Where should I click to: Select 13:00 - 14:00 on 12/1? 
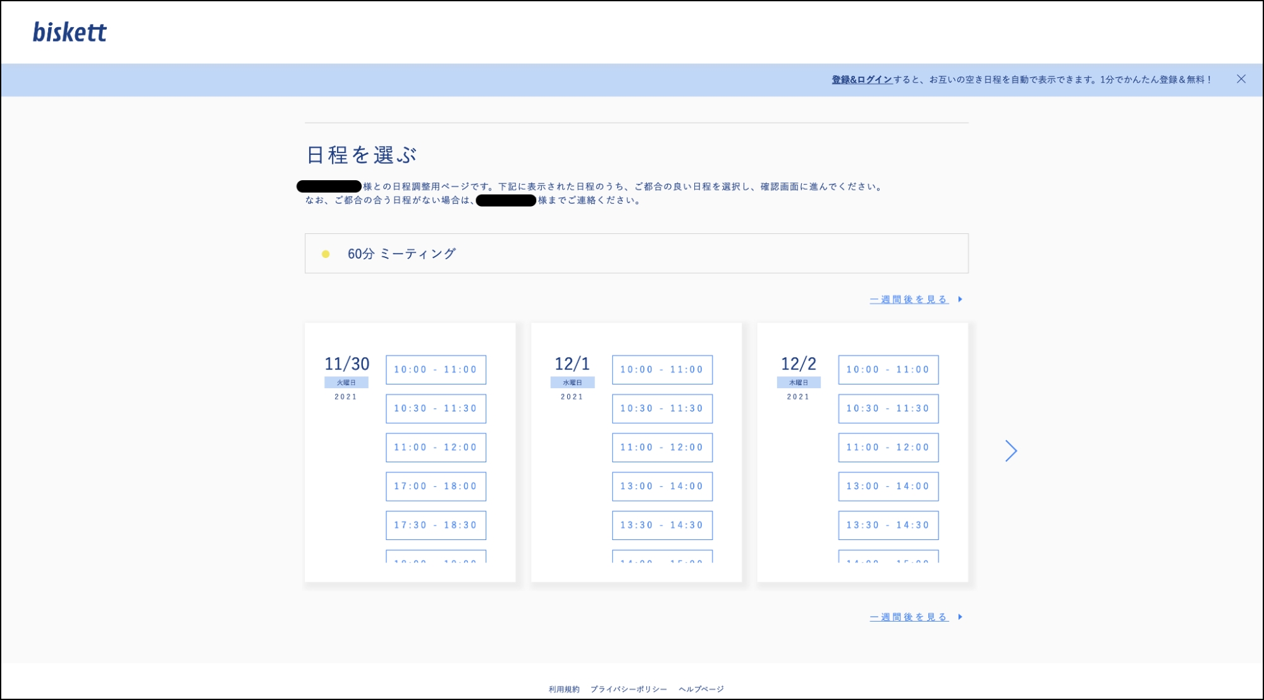point(661,486)
